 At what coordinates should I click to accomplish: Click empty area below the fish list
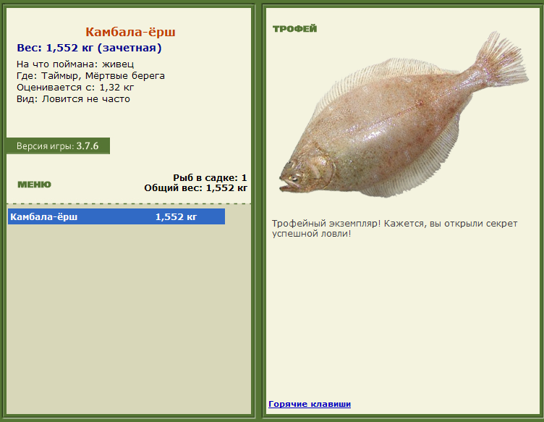[128, 319]
